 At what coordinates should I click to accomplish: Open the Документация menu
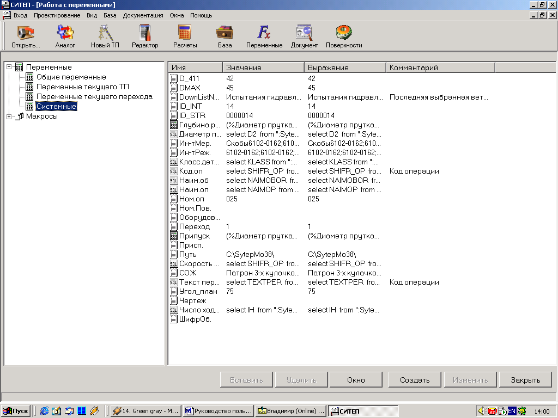[x=143, y=15]
